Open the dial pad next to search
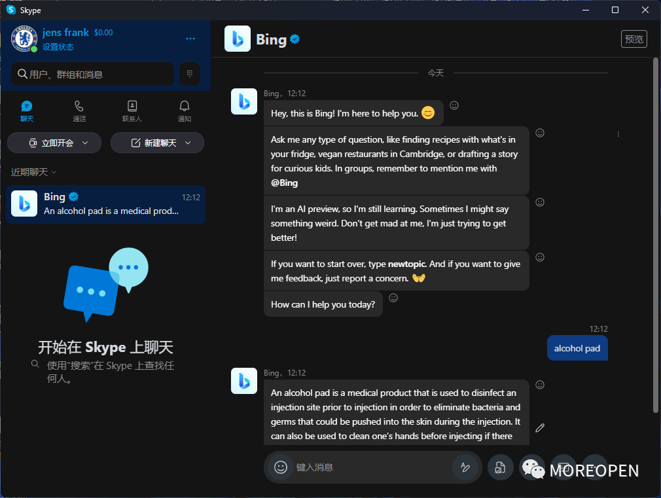Screen dimensions: 661x498 (190, 74)
